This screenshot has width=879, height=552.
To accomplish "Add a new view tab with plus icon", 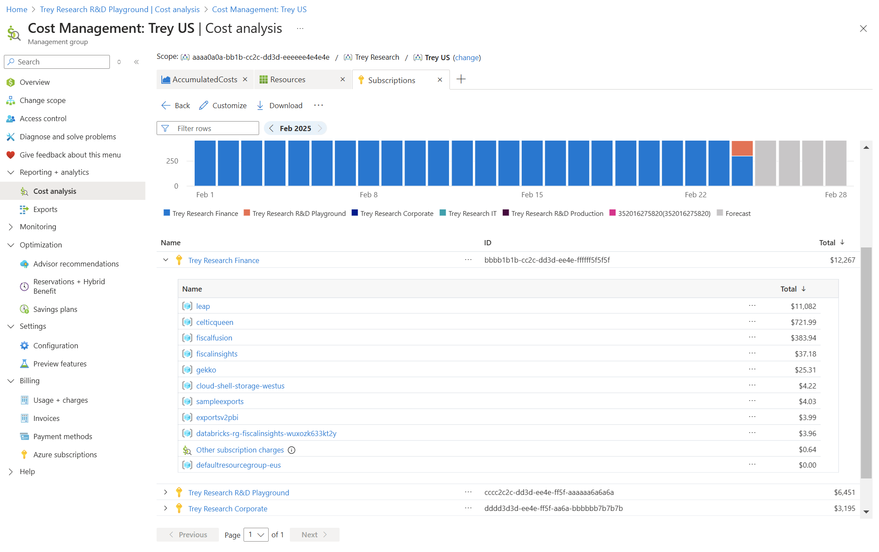I will [x=461, y=79].
